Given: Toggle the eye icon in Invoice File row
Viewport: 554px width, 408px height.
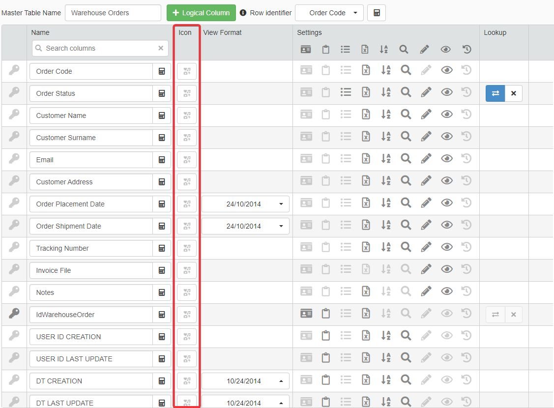Looking at the screenshot, I should 446,269.
